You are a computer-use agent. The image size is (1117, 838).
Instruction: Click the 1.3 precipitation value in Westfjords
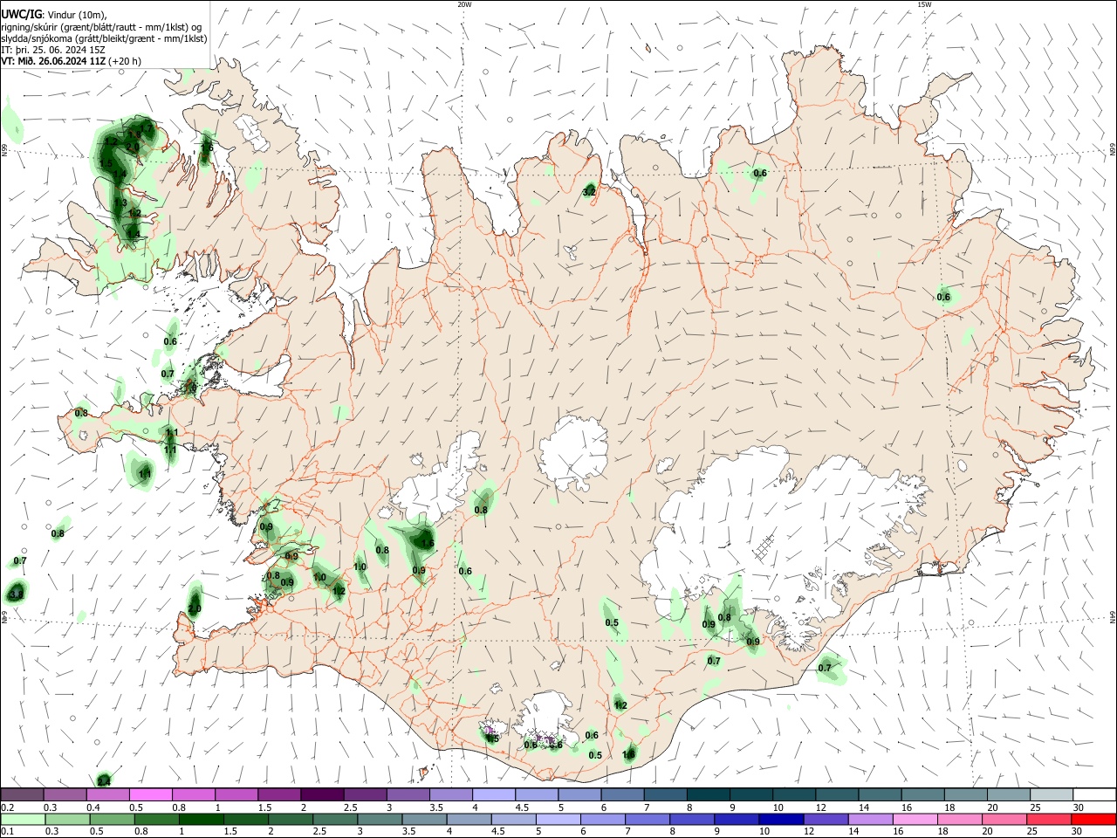point(120,203)
